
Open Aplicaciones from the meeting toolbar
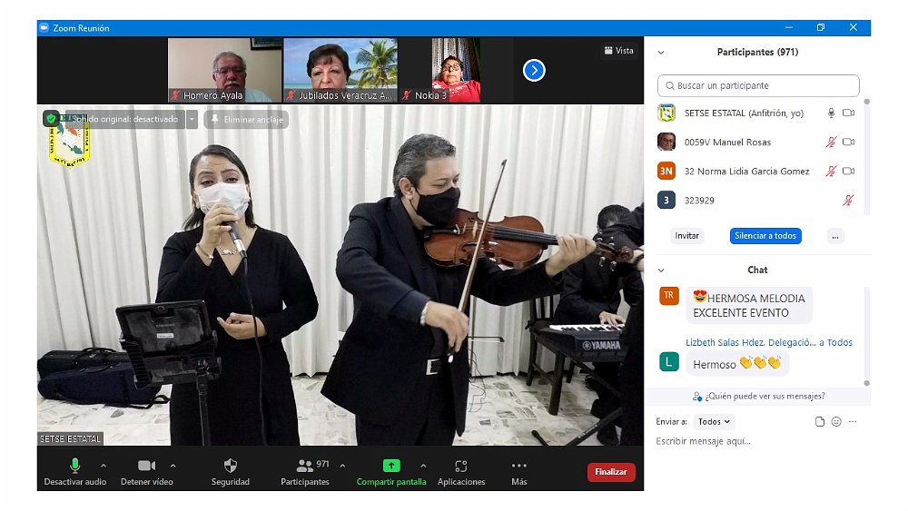pyautogui.click(x=461, y=466)
